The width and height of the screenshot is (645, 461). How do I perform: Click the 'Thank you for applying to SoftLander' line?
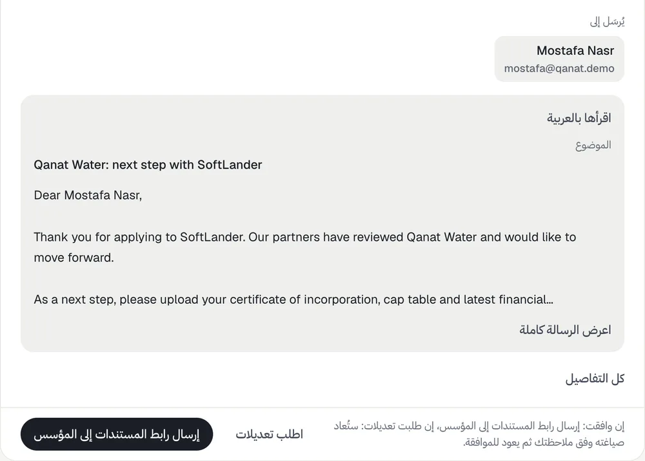305,237
